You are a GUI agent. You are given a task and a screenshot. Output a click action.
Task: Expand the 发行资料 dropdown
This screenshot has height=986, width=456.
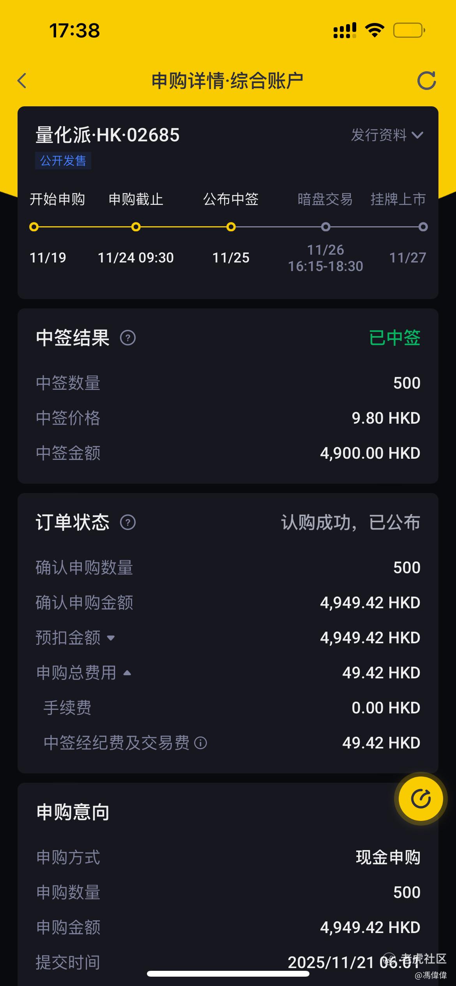coord(387,135)
